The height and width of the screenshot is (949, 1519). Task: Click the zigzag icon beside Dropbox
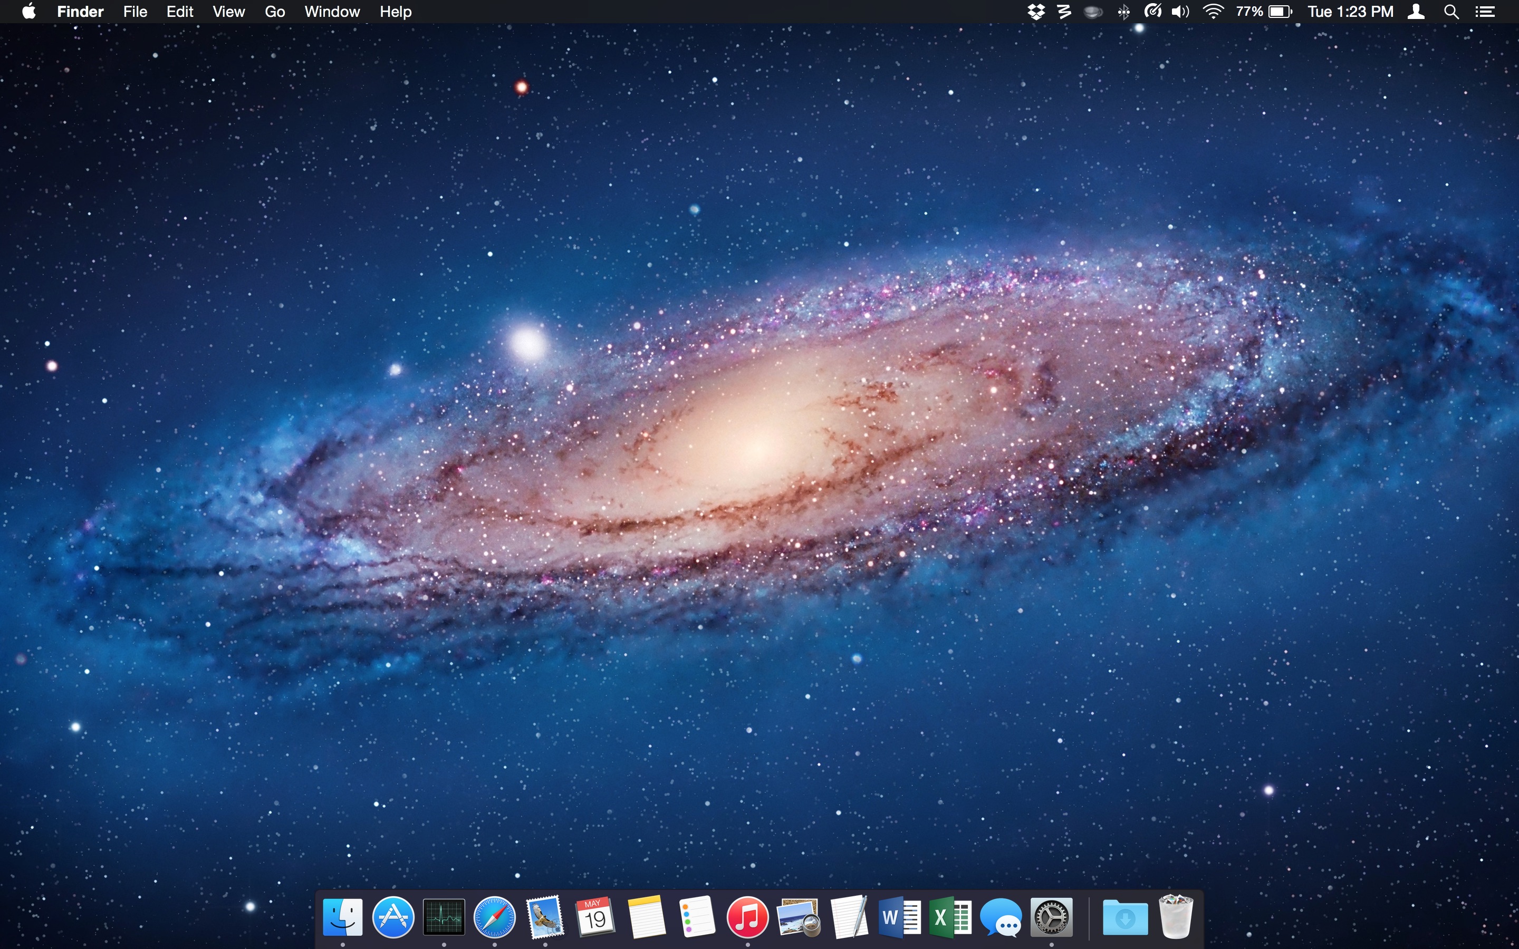[1064, 11]
